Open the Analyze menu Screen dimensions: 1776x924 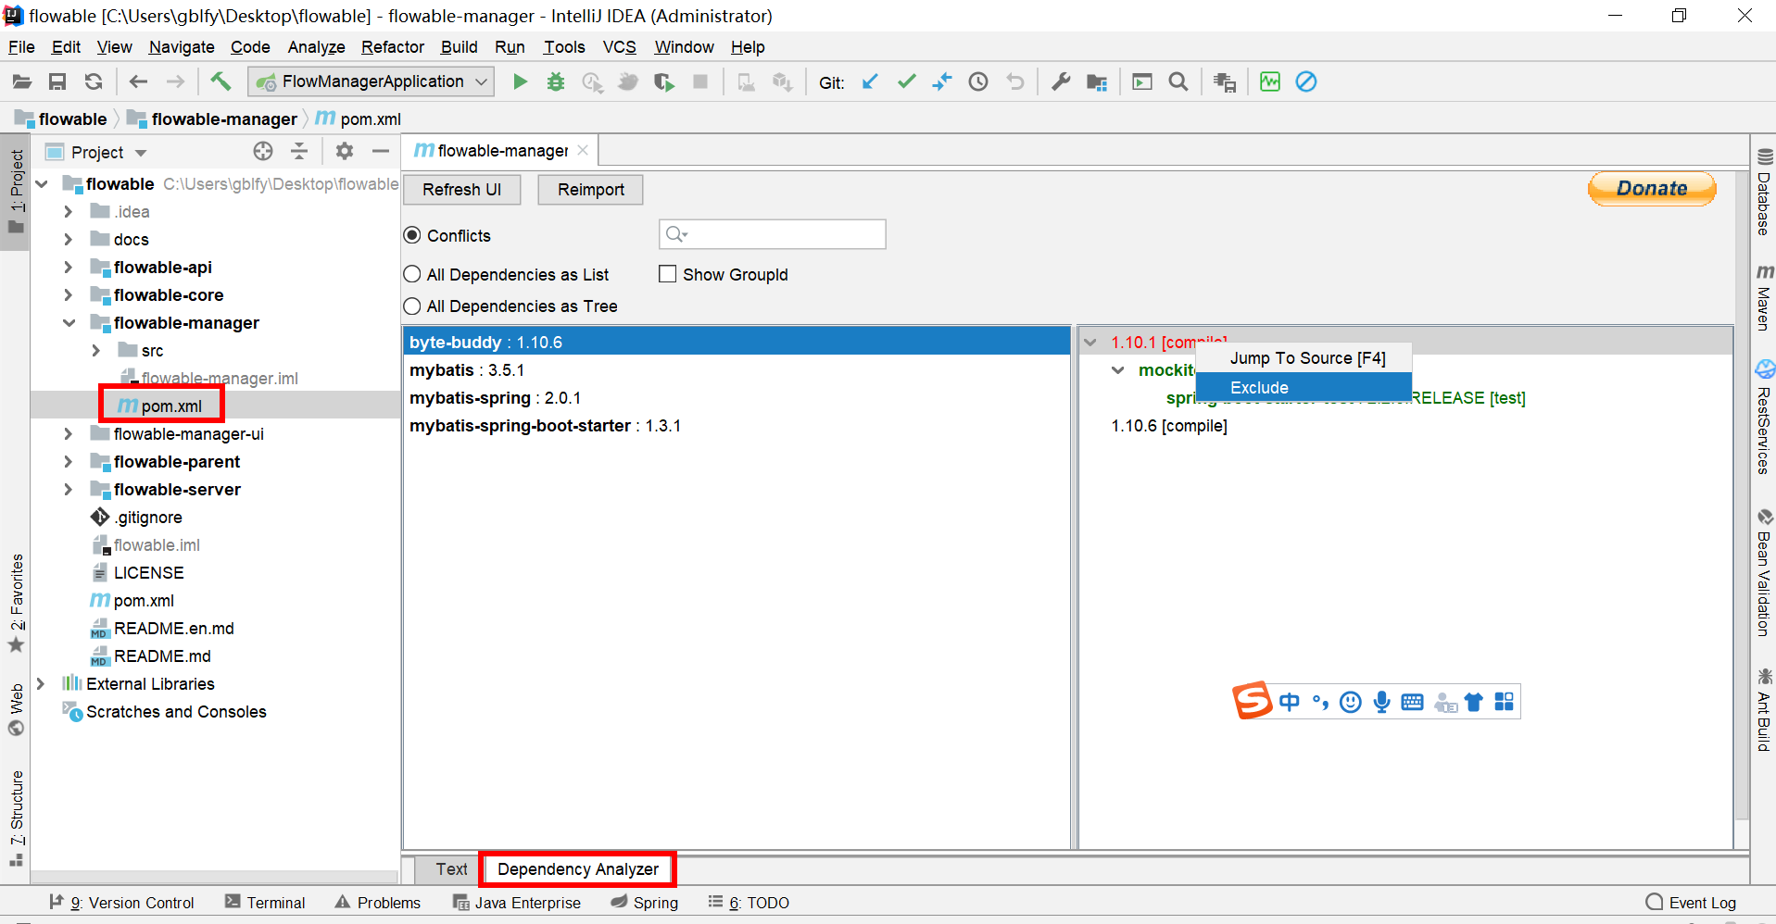click(x=316, y=47)
